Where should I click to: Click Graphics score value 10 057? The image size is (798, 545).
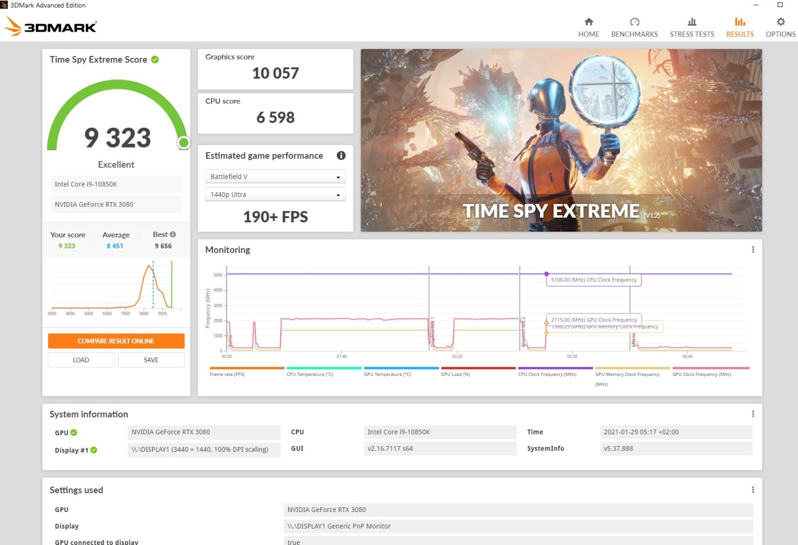click(x=275, y=73)
